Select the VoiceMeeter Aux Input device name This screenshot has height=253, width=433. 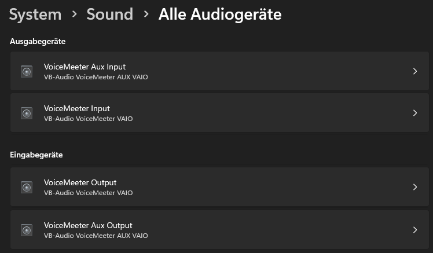(85, 67)
